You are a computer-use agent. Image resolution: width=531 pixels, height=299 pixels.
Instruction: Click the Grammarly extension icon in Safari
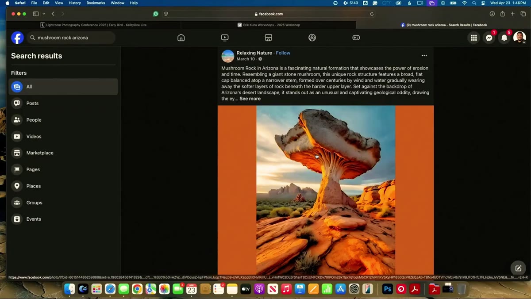click(x=156, y=14)
